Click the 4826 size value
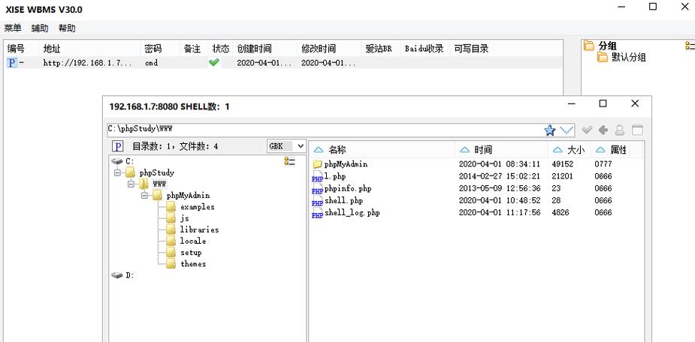Screen dimensions: 695x342 (561, 212)
